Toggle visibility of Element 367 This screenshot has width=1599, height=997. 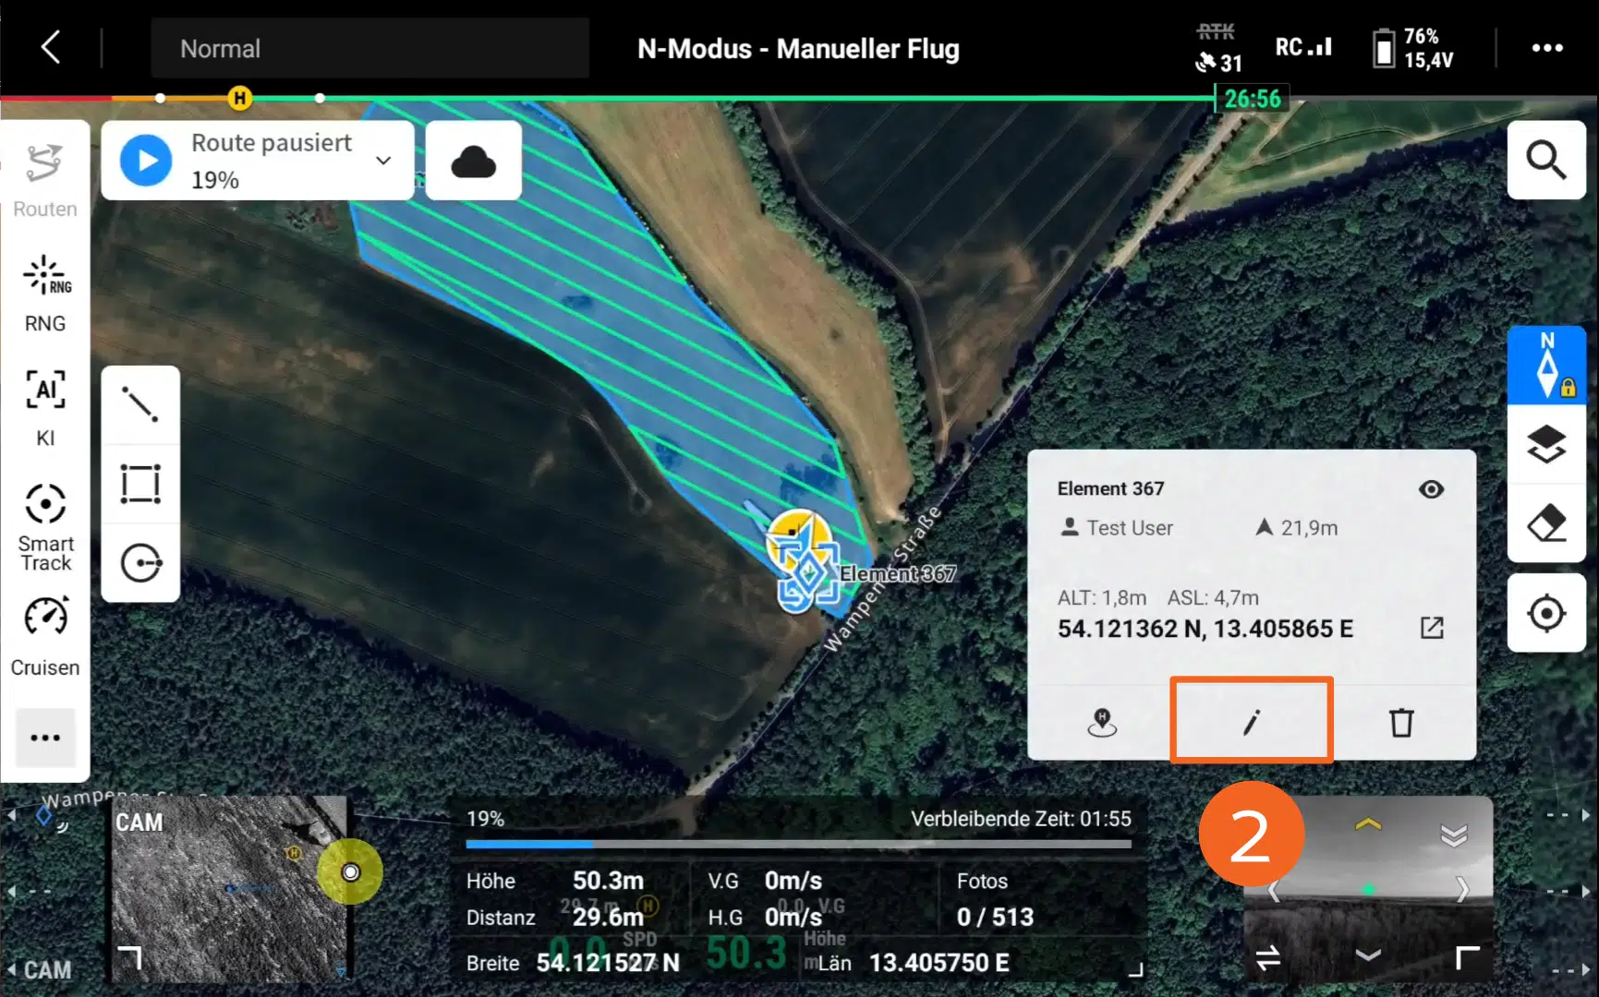click(1431, 489)
